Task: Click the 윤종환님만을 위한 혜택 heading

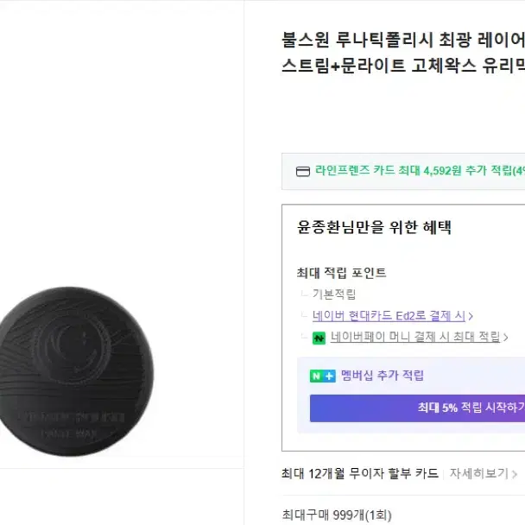Action: pos(374,228)
